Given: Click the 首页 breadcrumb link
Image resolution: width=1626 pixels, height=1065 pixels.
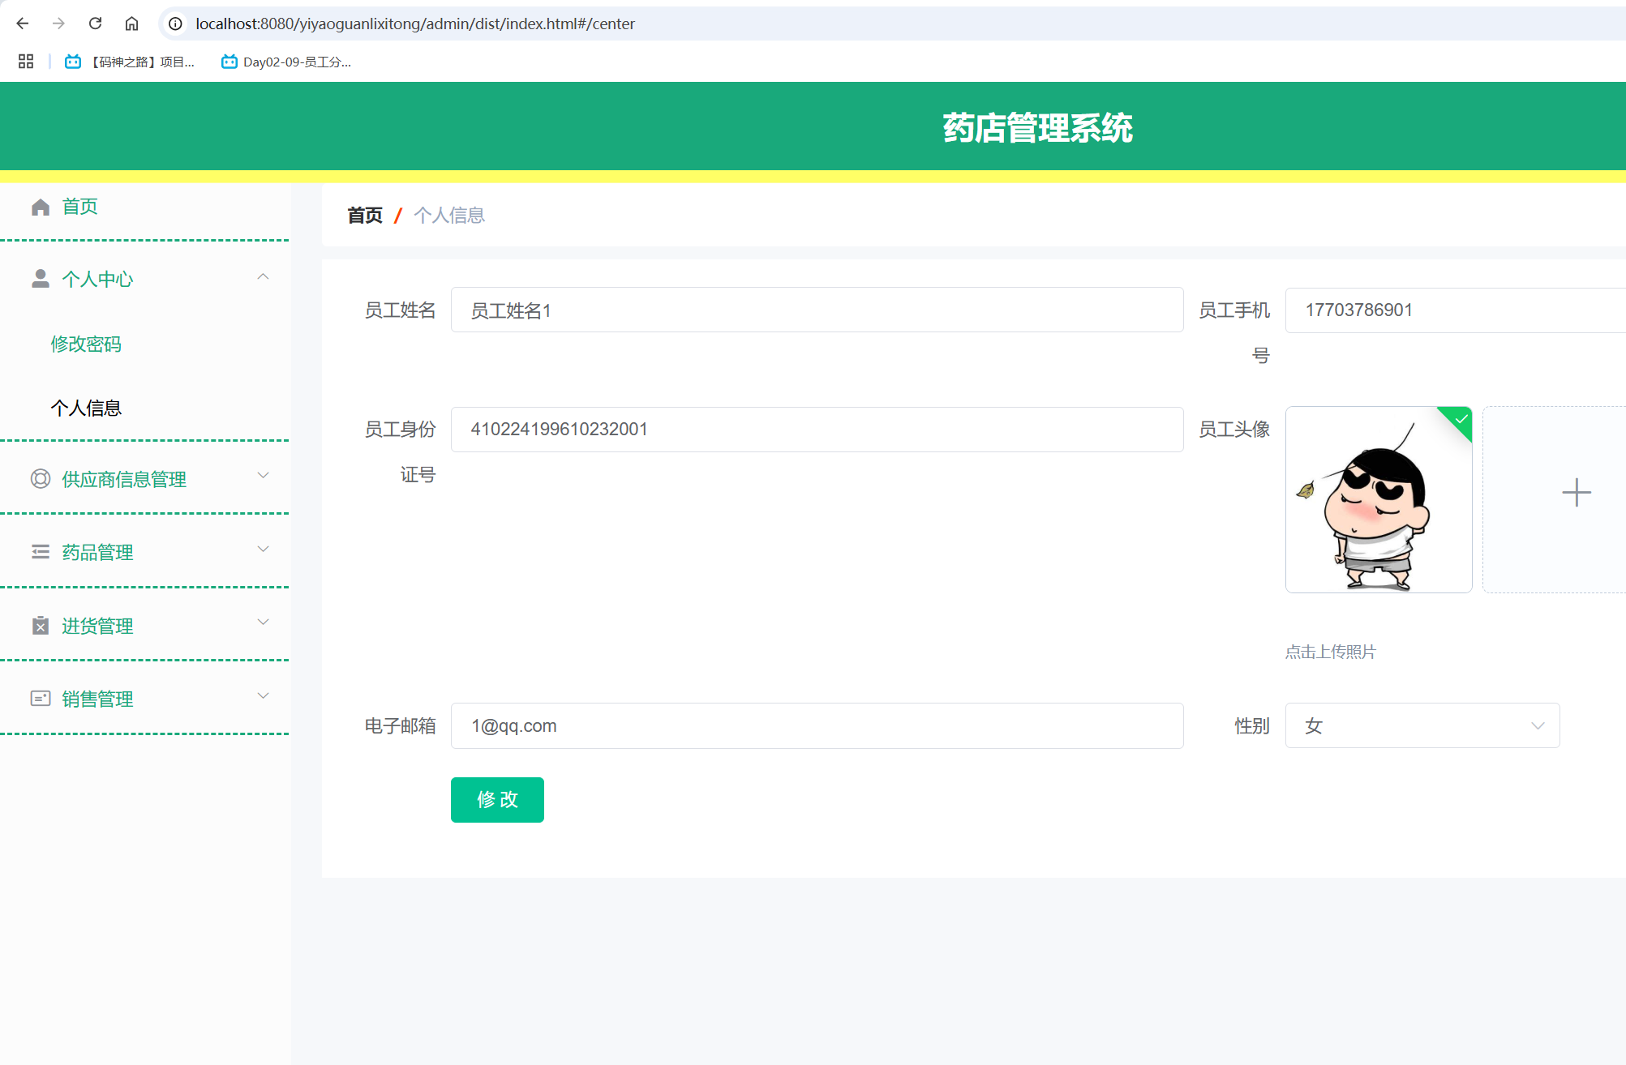Looking at the screenshot, I should [365, 215].
